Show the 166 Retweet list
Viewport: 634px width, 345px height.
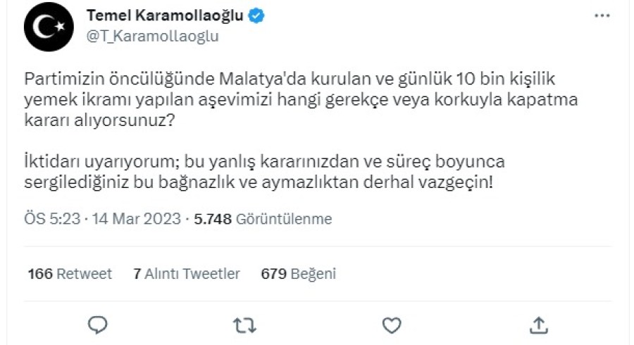[70, 274]
